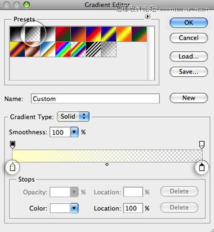Click the gradient preview bar
The height and width of the screenshot is (232, 214).
[x=107, y=156]
